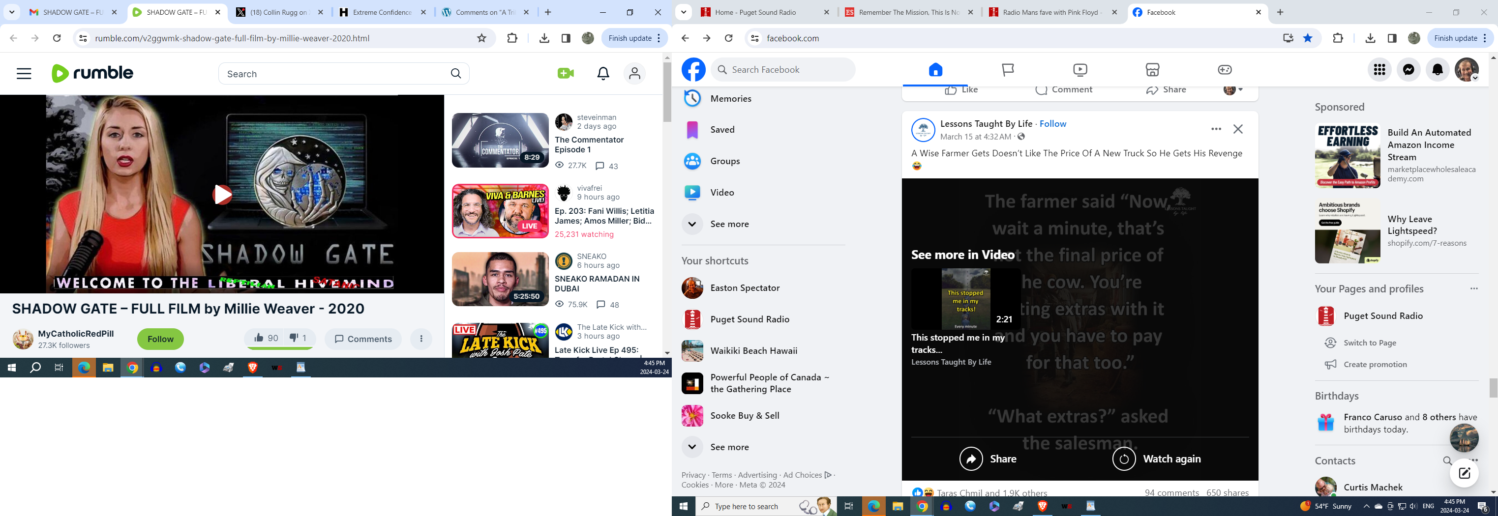The image size is (1498, 516).
Task: Open the left browser tab search dropdown
Action: 12,12
